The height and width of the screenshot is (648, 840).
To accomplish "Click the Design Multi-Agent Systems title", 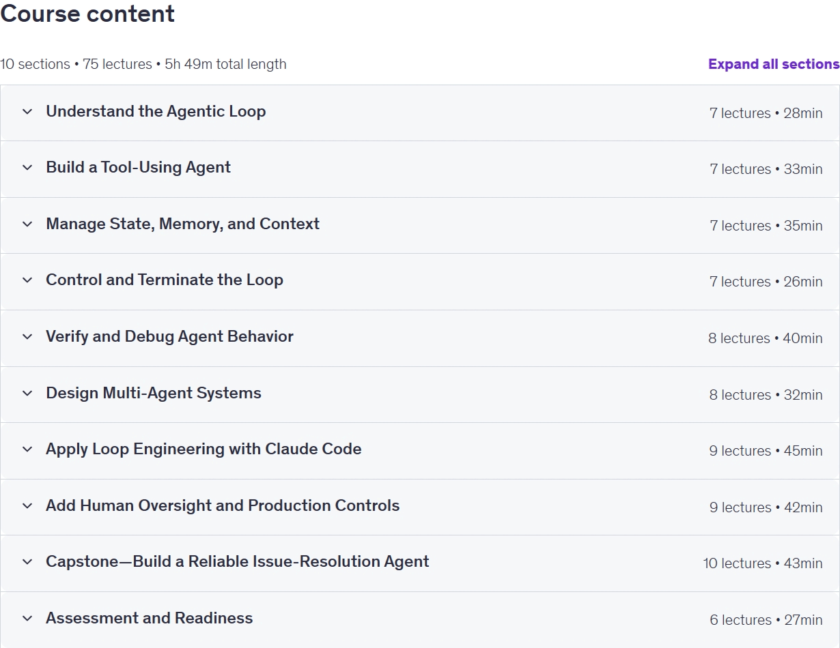I will tap(154, 393).
